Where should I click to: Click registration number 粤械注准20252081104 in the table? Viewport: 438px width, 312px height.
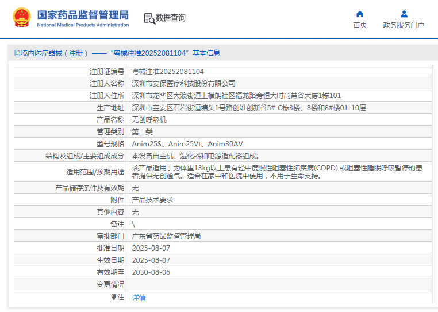[x=168, y=72]
